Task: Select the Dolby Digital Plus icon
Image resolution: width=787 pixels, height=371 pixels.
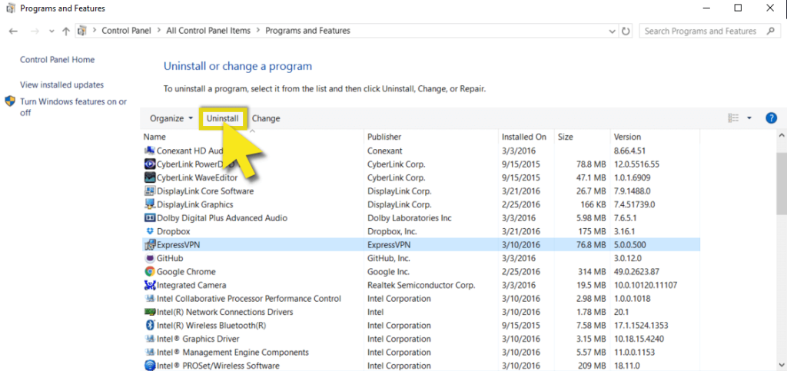Action: point(149,218)
